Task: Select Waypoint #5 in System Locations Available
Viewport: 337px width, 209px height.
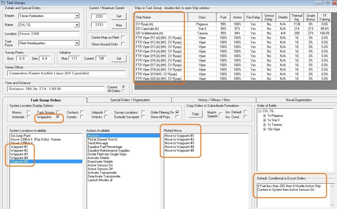Action: pyautogui.click(x=46, y=161)
